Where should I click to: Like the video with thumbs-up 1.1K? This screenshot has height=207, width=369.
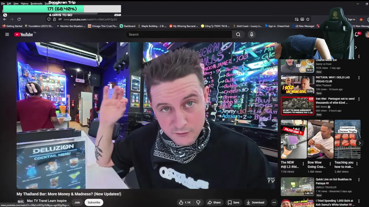click(x=184, y=202)
